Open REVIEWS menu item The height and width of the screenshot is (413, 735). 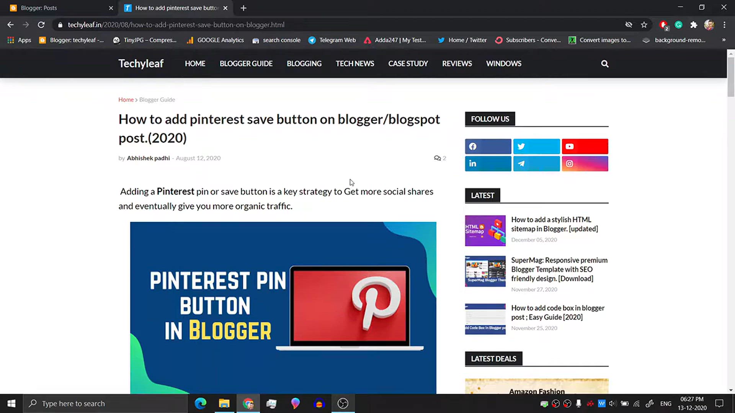pyautogui.click(x=457, y=64)
